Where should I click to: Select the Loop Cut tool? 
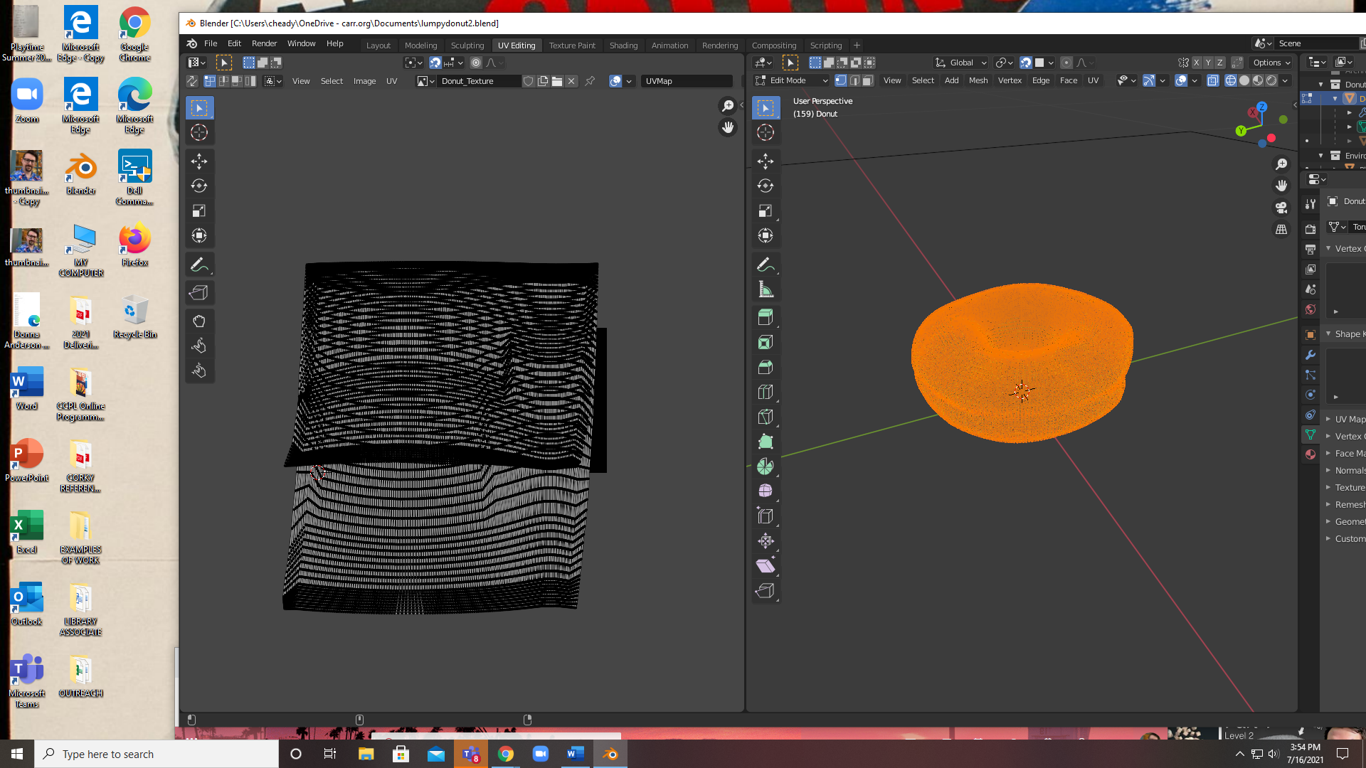point(766,393)
